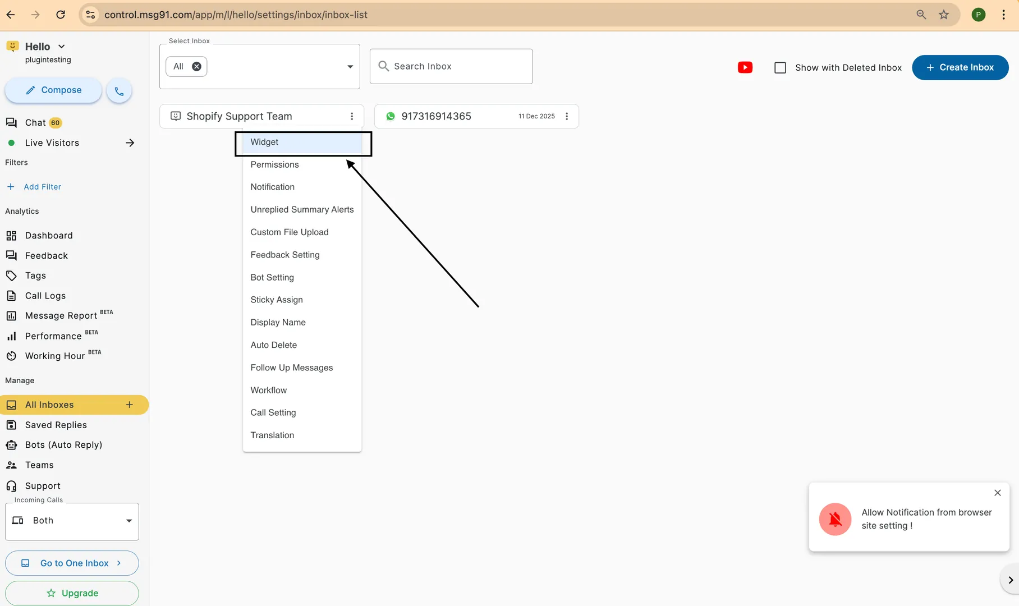Click the Shopify Support Team inbox icon

click(x=176, y=116)
